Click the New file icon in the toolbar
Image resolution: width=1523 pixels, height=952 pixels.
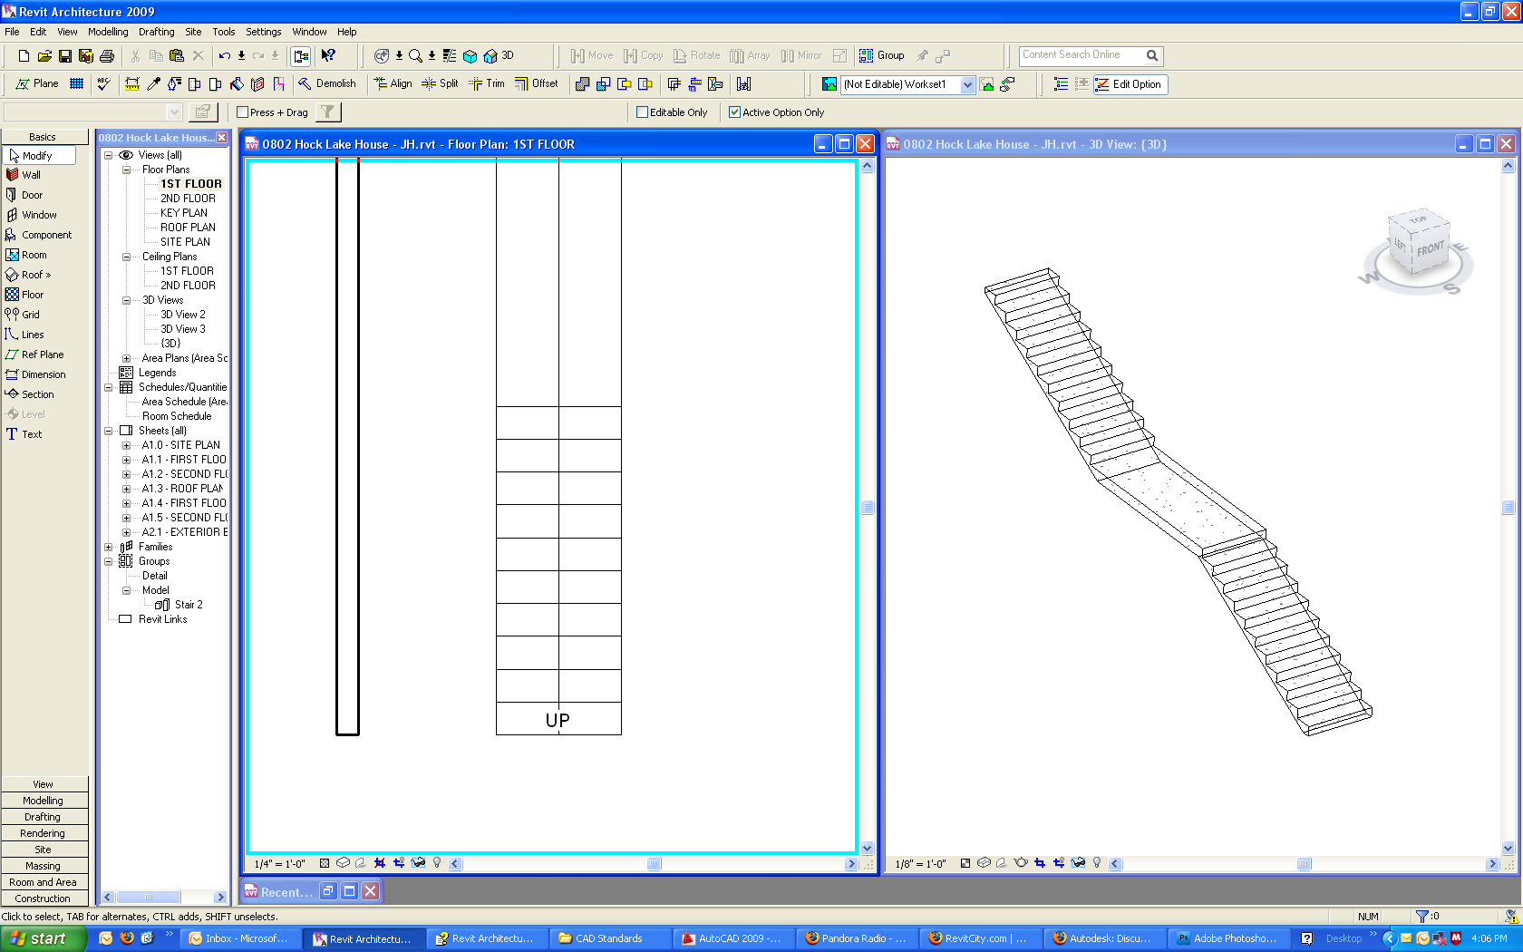(24, 56)
